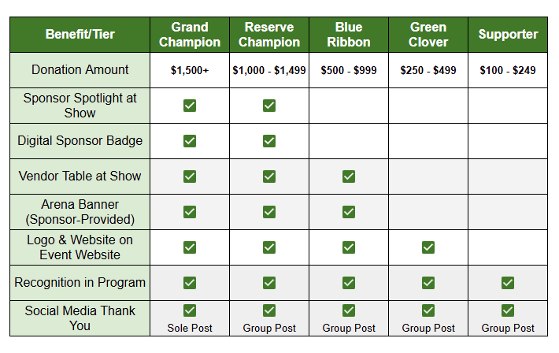Click Reserve Champion Digital Sponsor Badge checkmark
This screenshot has height=353, width=559.
pos(269,141)
